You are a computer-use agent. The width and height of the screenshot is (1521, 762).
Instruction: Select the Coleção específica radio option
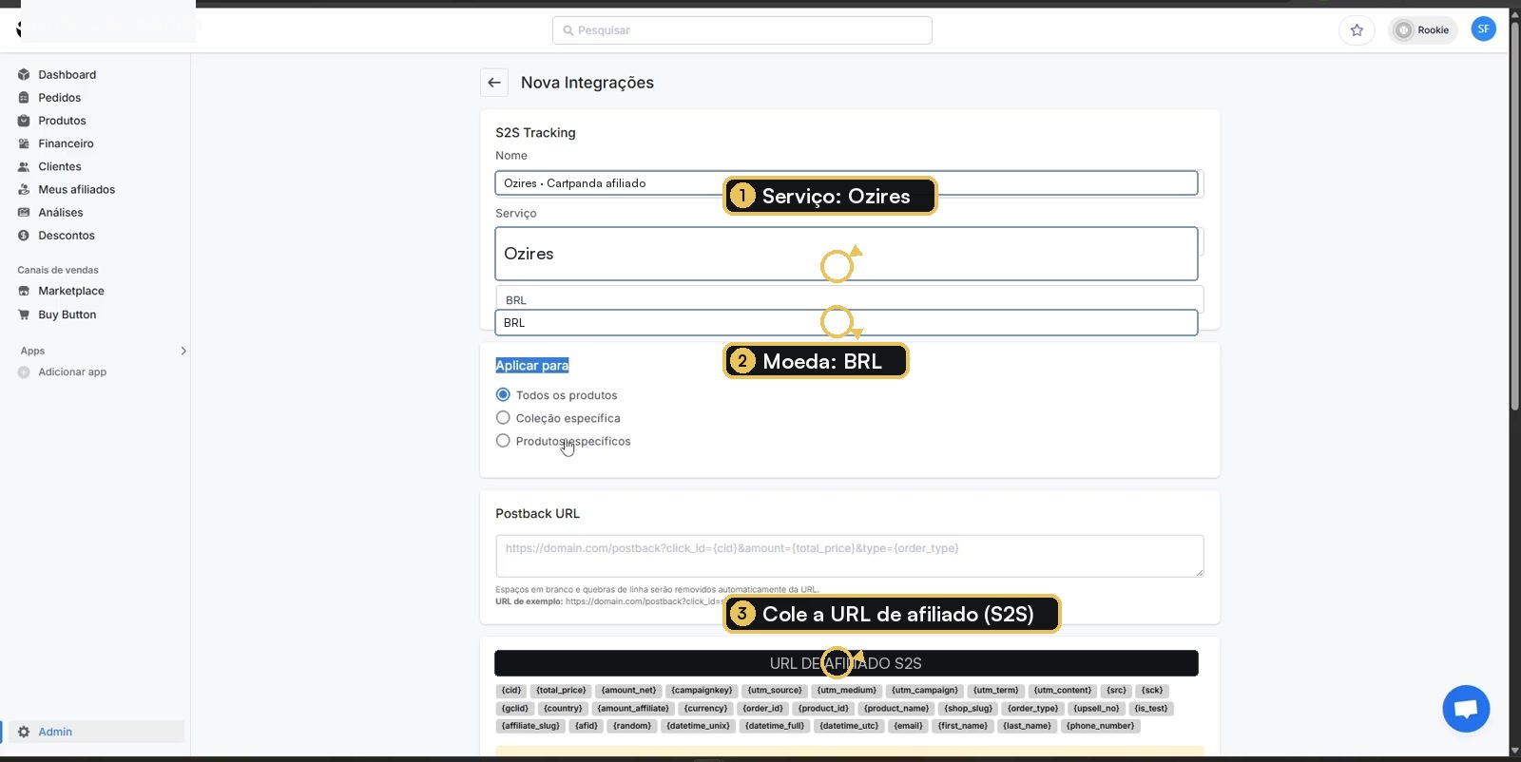503,417
